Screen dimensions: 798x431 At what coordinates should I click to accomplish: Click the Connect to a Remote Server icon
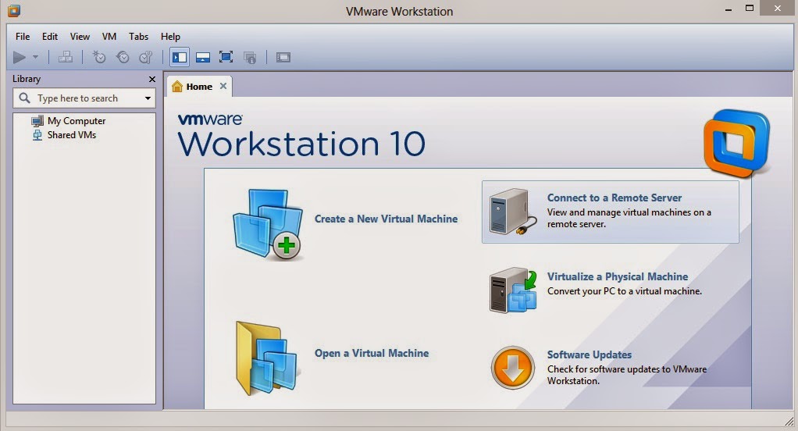click(513, 212)
